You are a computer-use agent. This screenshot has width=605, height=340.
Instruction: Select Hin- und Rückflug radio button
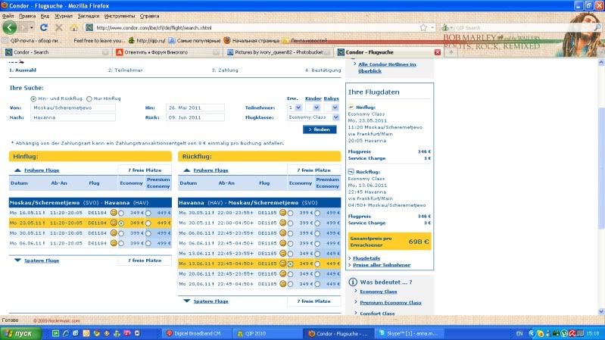(x=33, y=98)
